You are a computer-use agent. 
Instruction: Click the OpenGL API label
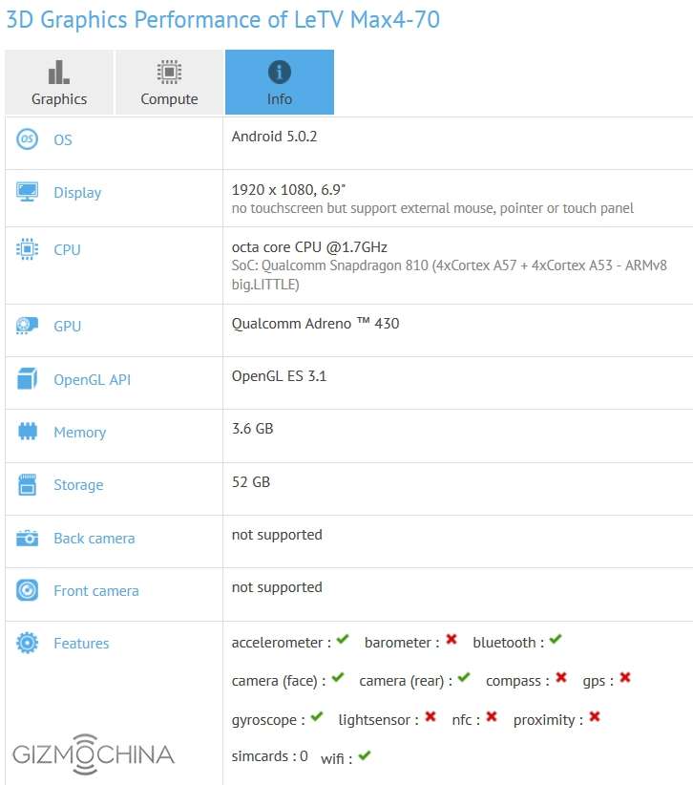point(92,380)
